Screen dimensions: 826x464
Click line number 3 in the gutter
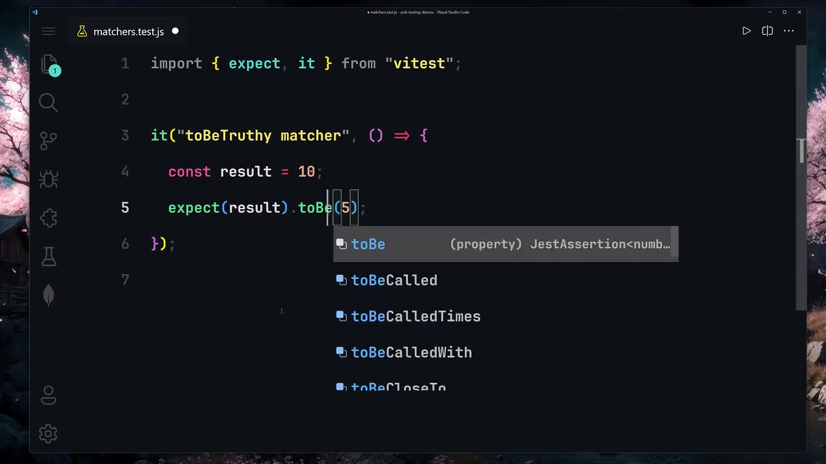coord(125,135)
